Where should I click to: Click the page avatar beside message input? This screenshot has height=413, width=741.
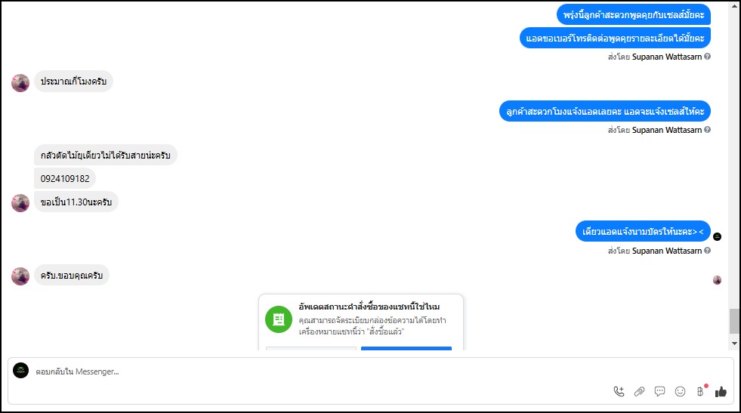pyautogui.click(x=21, y=371)
